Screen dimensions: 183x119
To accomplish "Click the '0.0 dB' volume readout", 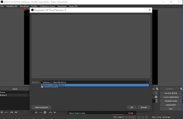I will point(130,113).
